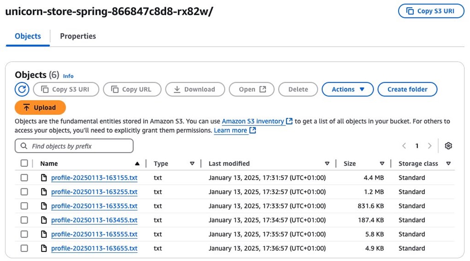Open profile-20250113-163455.txt object link

point(94,220)
